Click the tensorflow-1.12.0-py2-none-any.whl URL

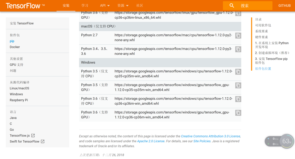(x=173, y=37)
